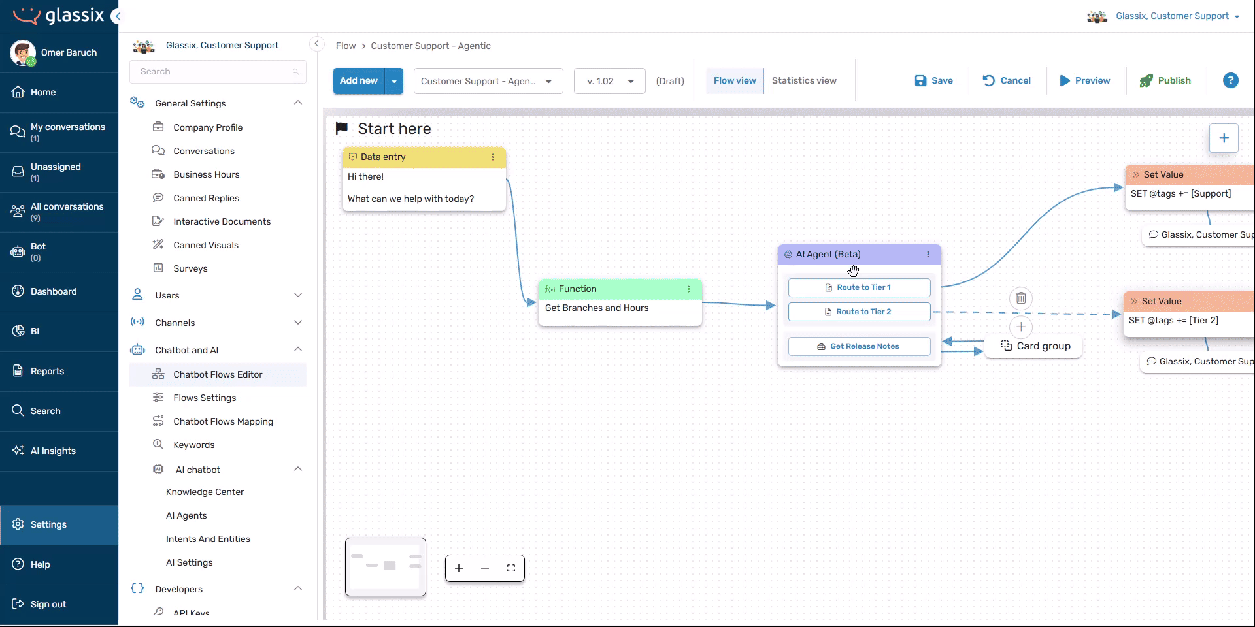The width and height of the screenshot is (1255, 627).
Task: Open Flows Settings
Action: (205, 398)
